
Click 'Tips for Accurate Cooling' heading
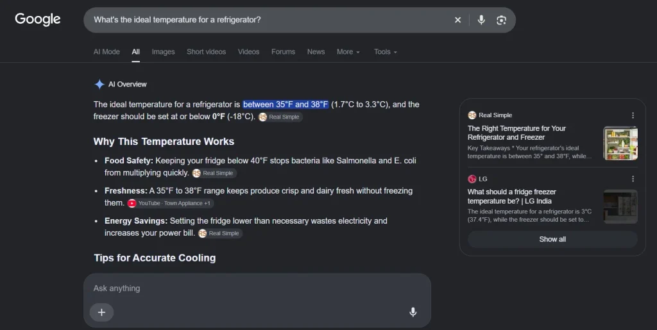point(155,258)
